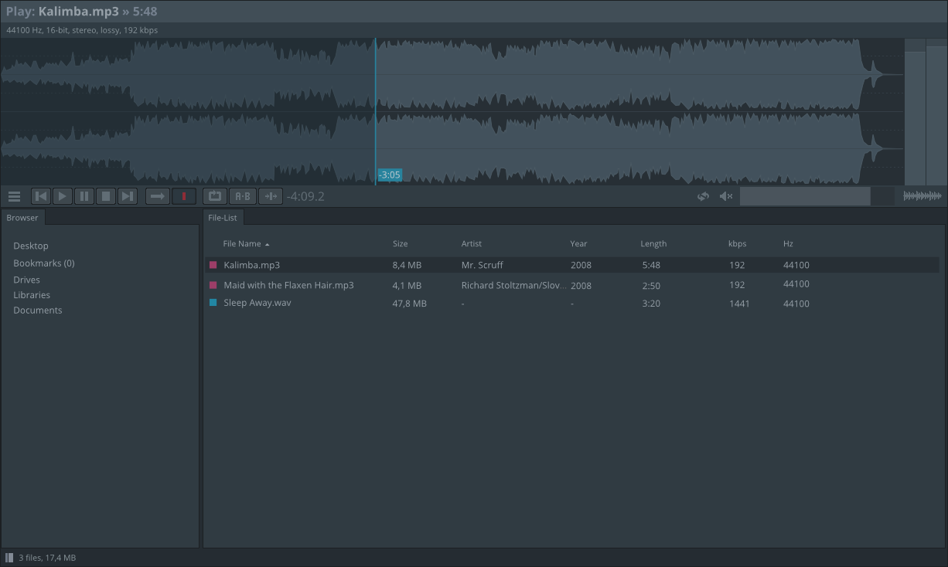Image resolution: width=948 pixels, height=567 pixels.
Task: Open the hamburger main menu
Action: [x=14, y=196]
